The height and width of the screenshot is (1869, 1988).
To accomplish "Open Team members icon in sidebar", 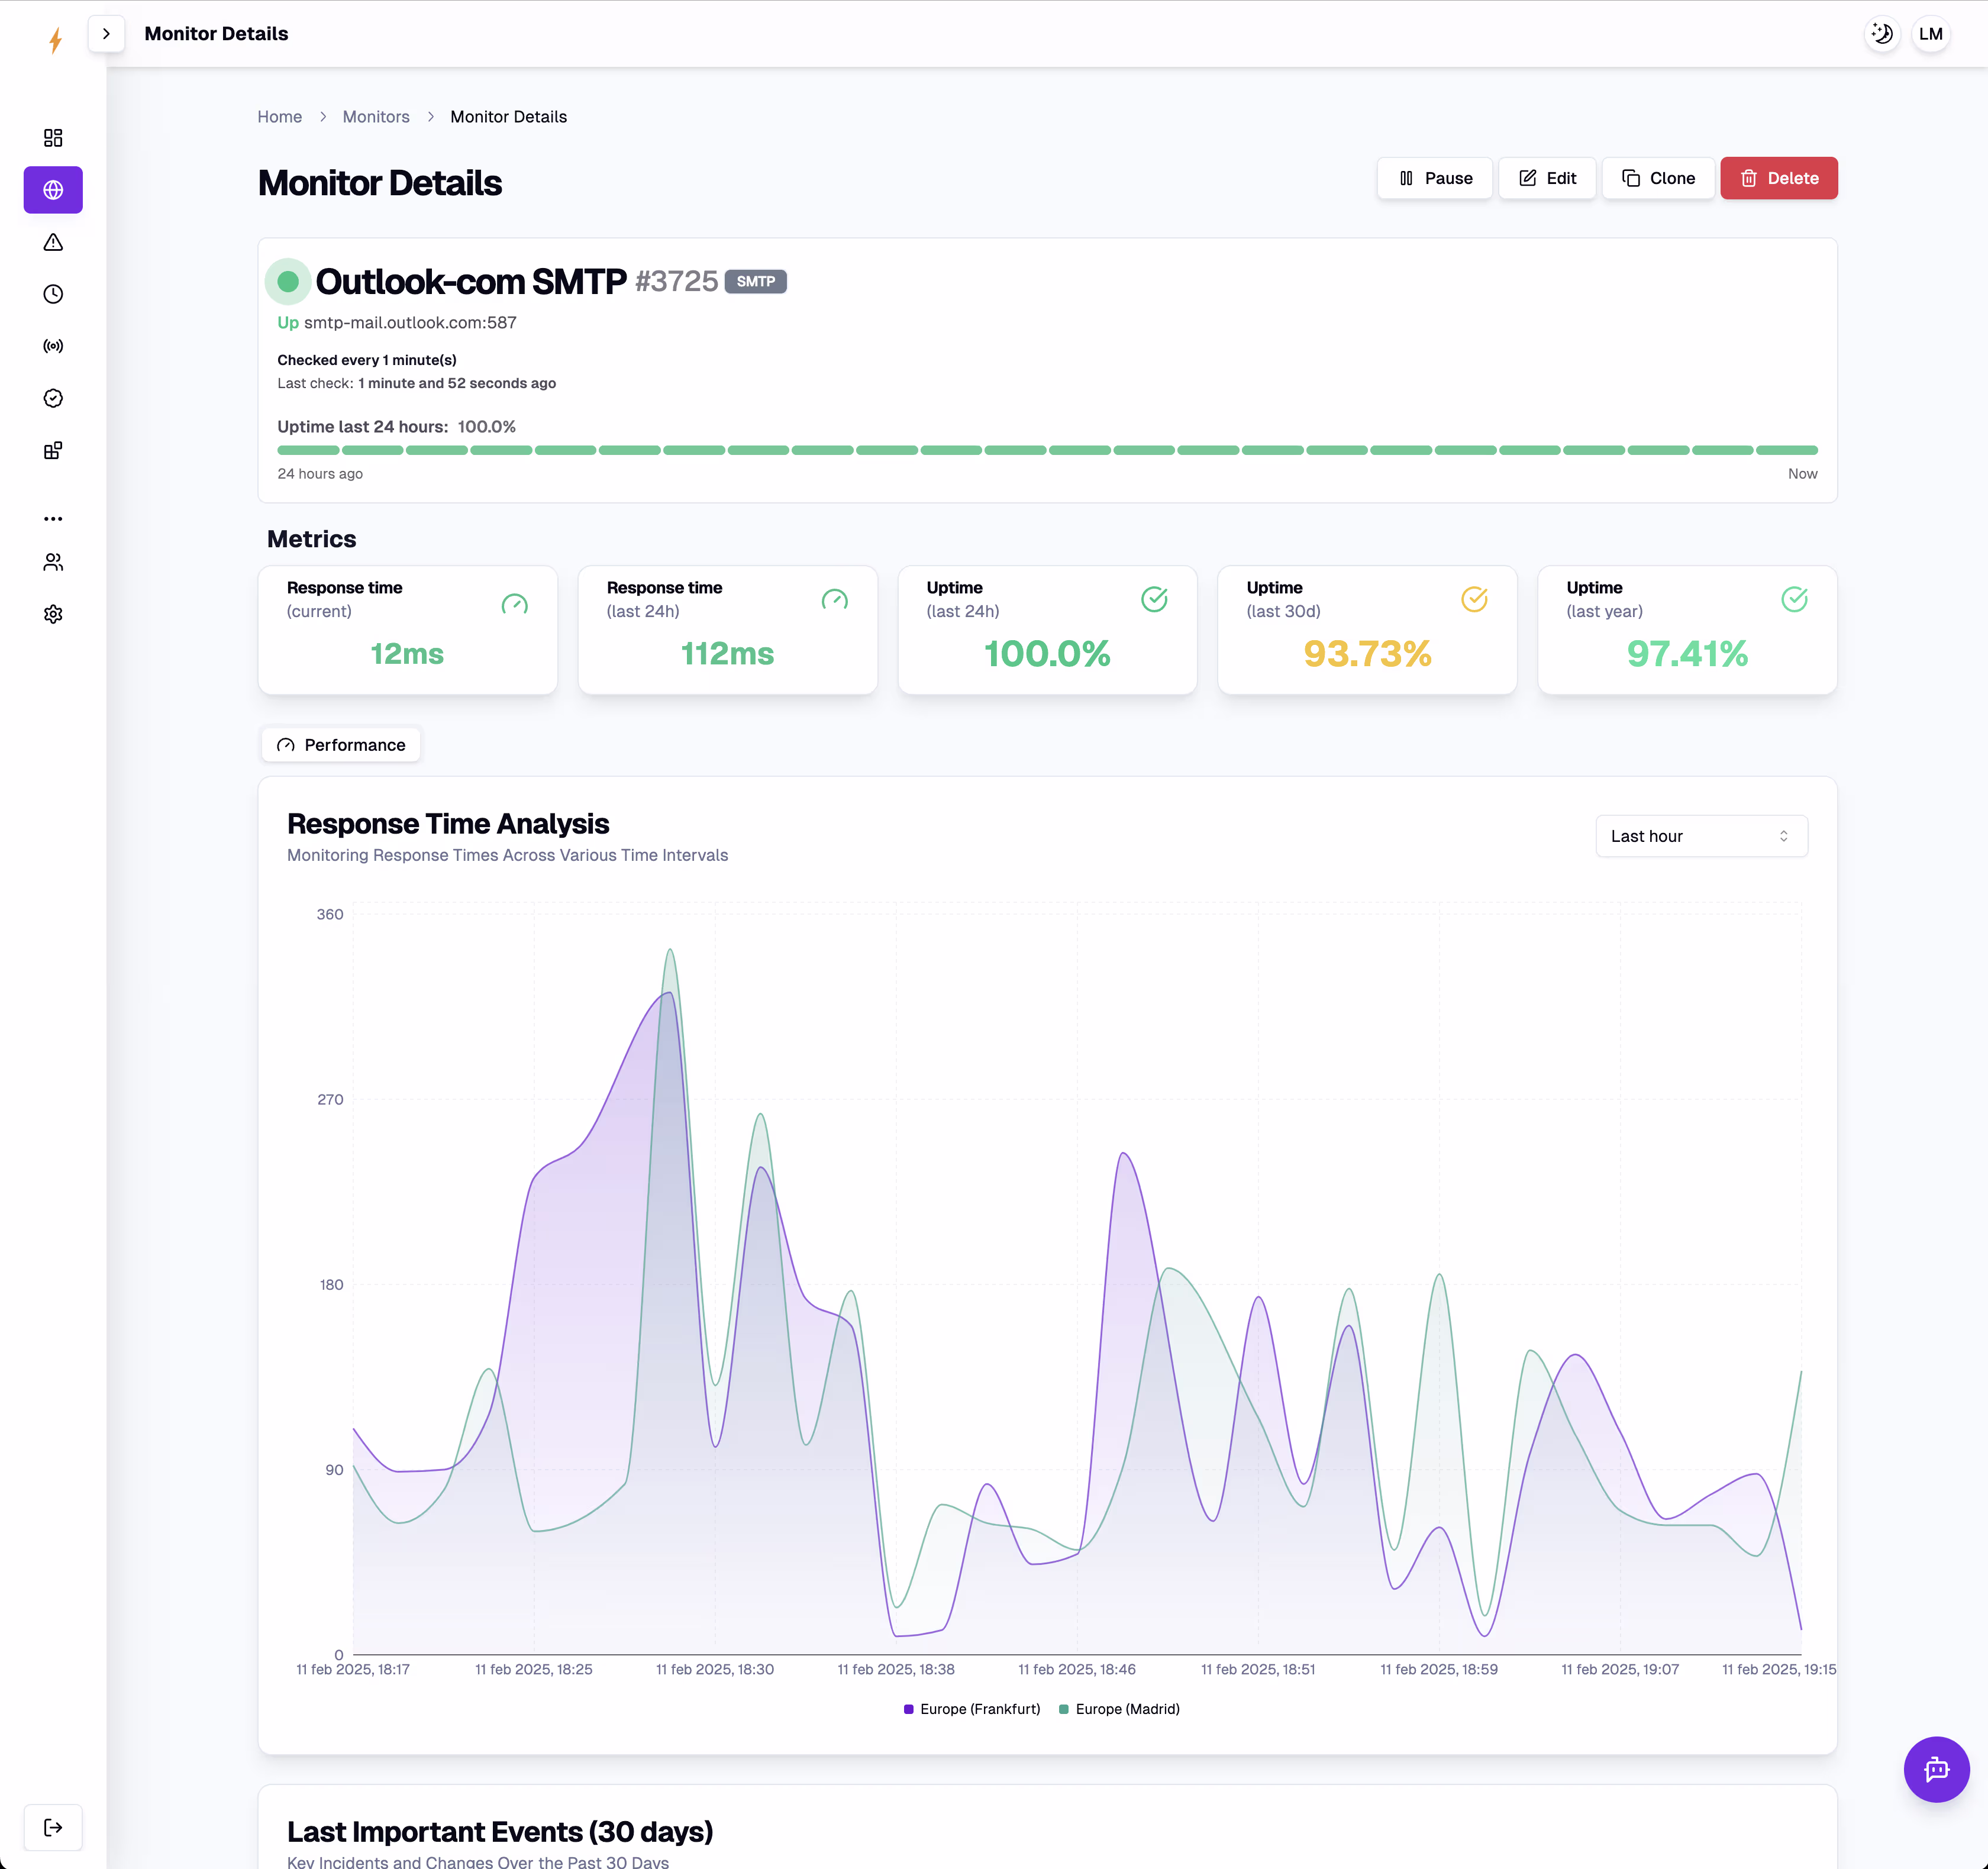I will 53,562.
